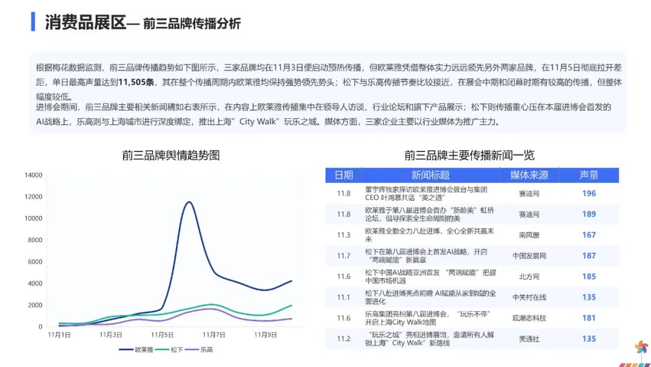
Task: Click the y-axis label 2000
Action: click(35, 305)
